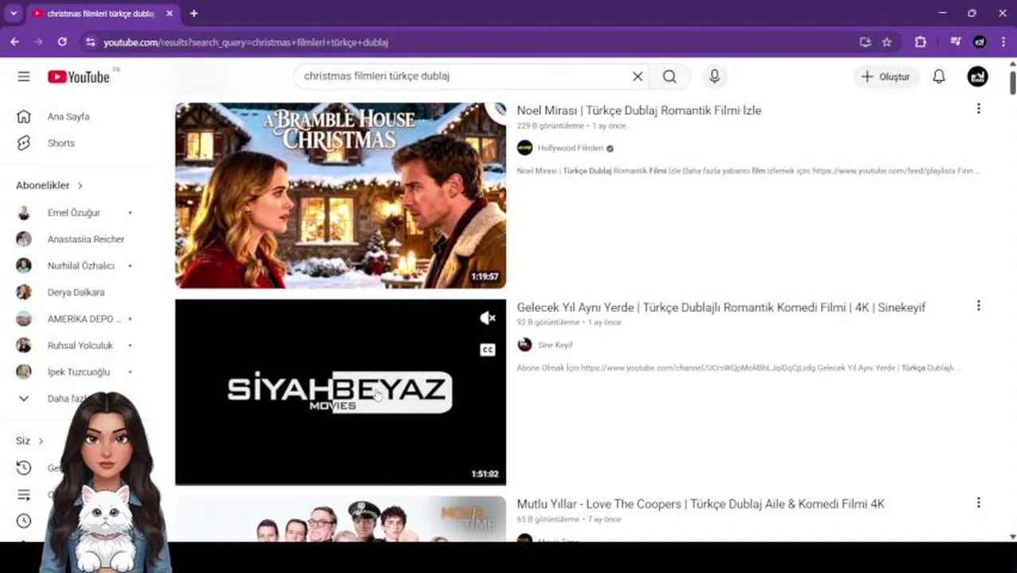Open Noel Mirası video title
Viewport: 1017px width, 573px height.
click(x=639, y=111)
